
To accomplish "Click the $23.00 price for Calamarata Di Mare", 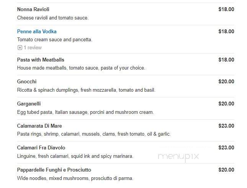I will 226,126.
